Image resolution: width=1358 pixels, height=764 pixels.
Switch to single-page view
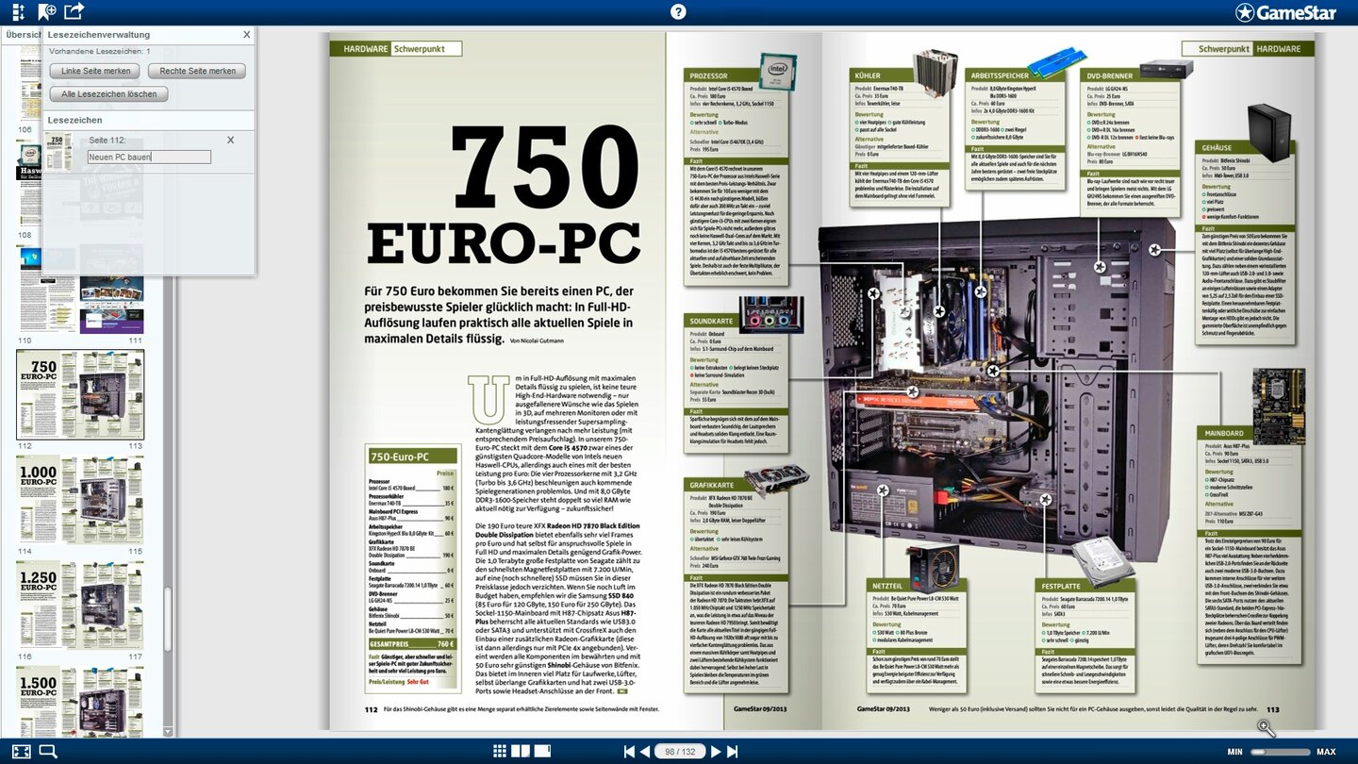pyautogui.click(x=542, y=751)
